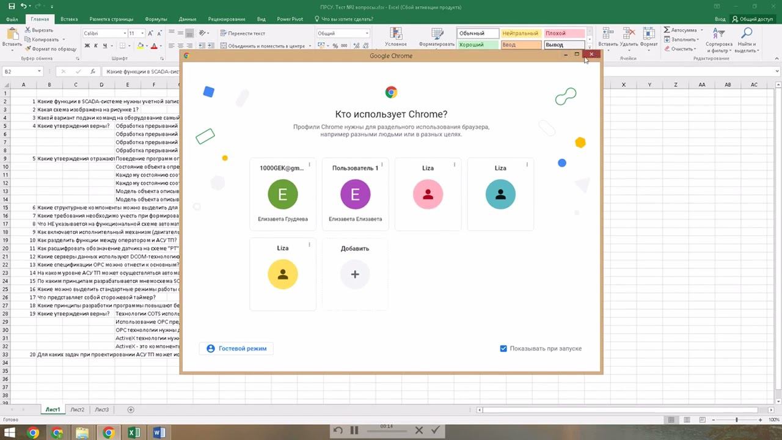Click the Общий доступ share button
The width and height of the screenshot is (782, 440).
753,19
